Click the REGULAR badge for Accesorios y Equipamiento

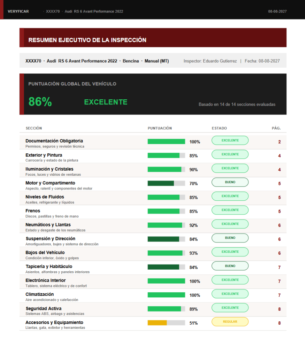[230, 322]
